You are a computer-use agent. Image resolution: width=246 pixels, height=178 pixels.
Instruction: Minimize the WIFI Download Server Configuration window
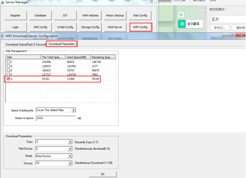(226, 35)
